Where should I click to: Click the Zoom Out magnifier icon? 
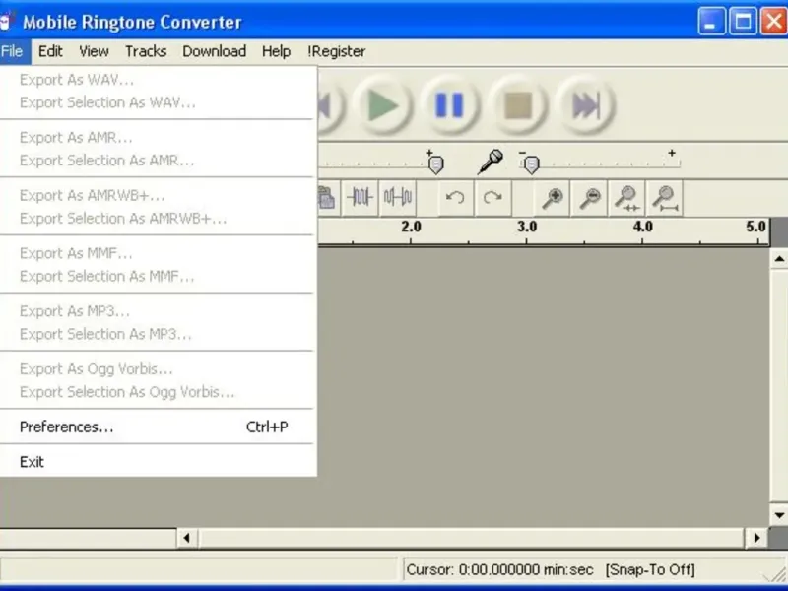[589, 198]
